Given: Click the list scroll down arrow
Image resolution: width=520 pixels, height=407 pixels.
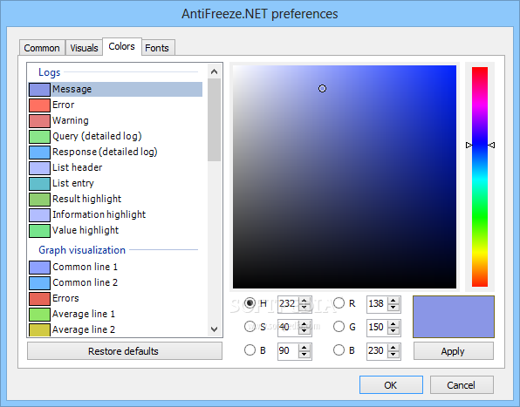Looking at the screenshot, I should point(215,329).
